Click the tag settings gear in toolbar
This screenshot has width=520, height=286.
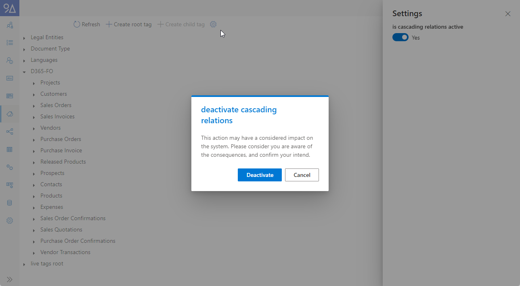click(213, 24)
